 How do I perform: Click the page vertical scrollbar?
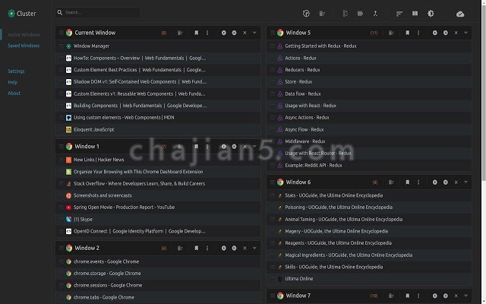tap(484, 93)
